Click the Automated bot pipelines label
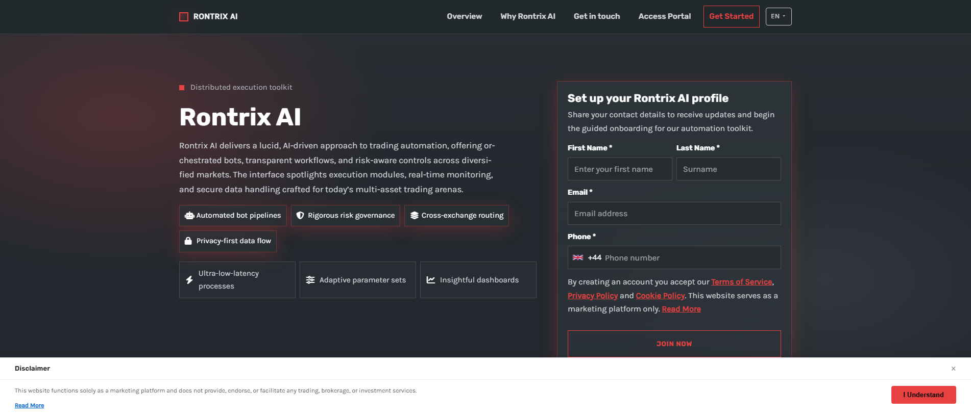This screenshot has width=971, height=417. (238, 216)
